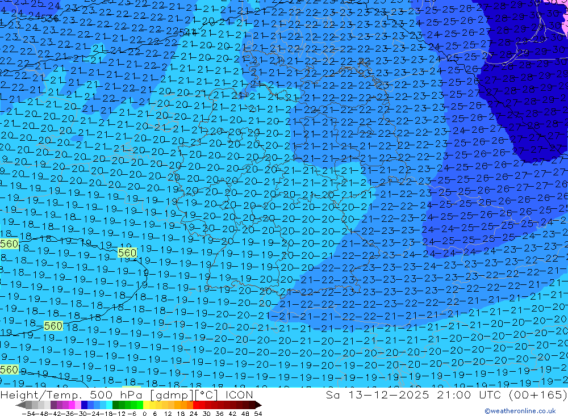This screenshot has height=416, width=568.
Task: Click the legend scale value '-54'
Action: click(x=28, y=414)
